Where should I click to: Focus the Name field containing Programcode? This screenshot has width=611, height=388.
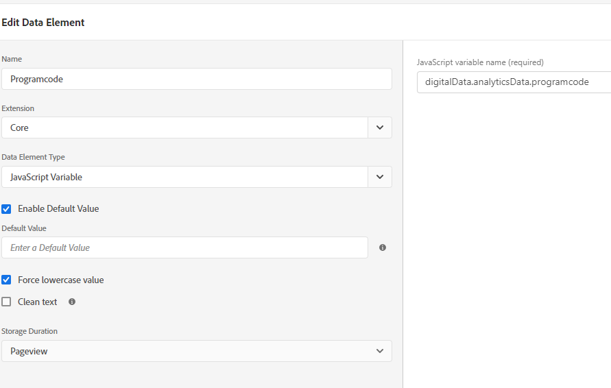[196, 79]
